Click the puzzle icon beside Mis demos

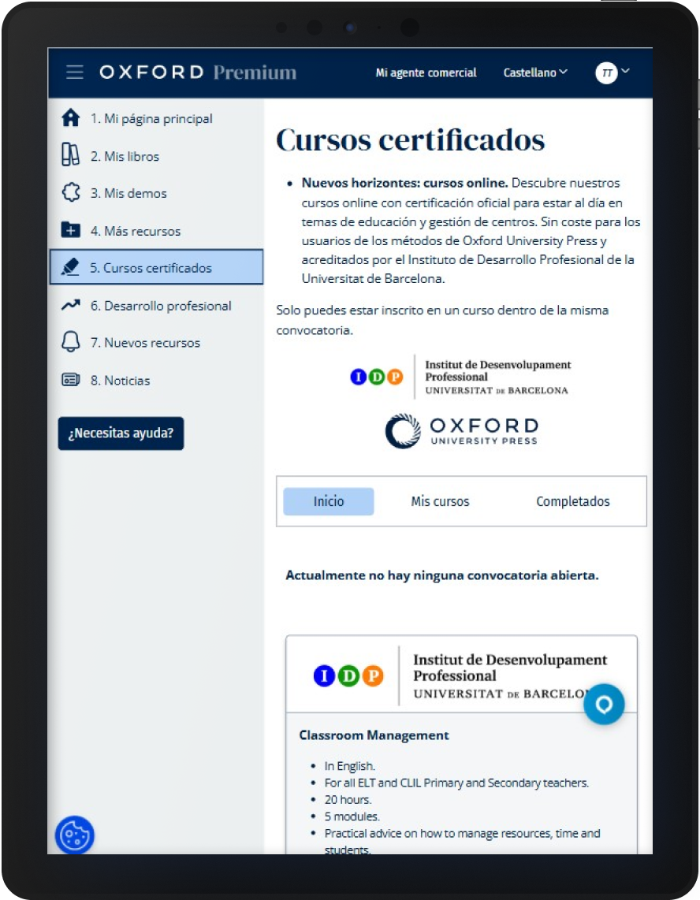click(71, 192)
